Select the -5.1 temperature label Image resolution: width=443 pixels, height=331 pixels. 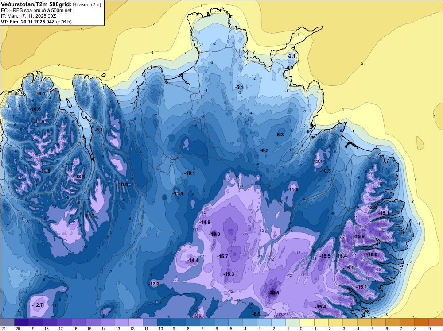239,88
